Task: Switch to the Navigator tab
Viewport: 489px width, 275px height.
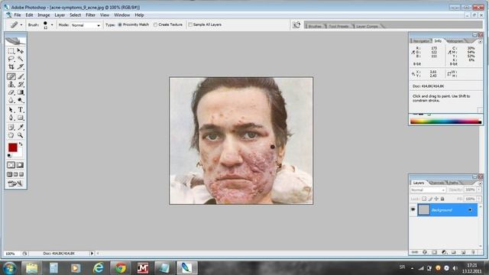Action: [x=421, y=41]
